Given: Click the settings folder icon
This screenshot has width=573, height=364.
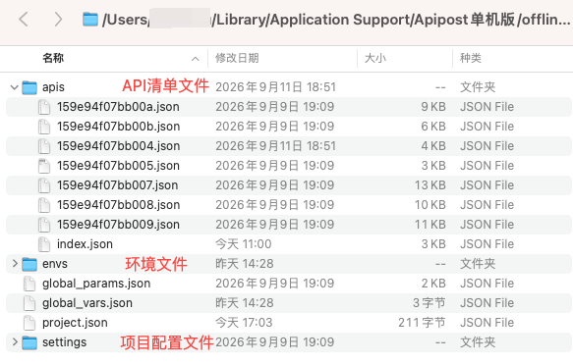Looking at the screenshot, I should 29,342.
